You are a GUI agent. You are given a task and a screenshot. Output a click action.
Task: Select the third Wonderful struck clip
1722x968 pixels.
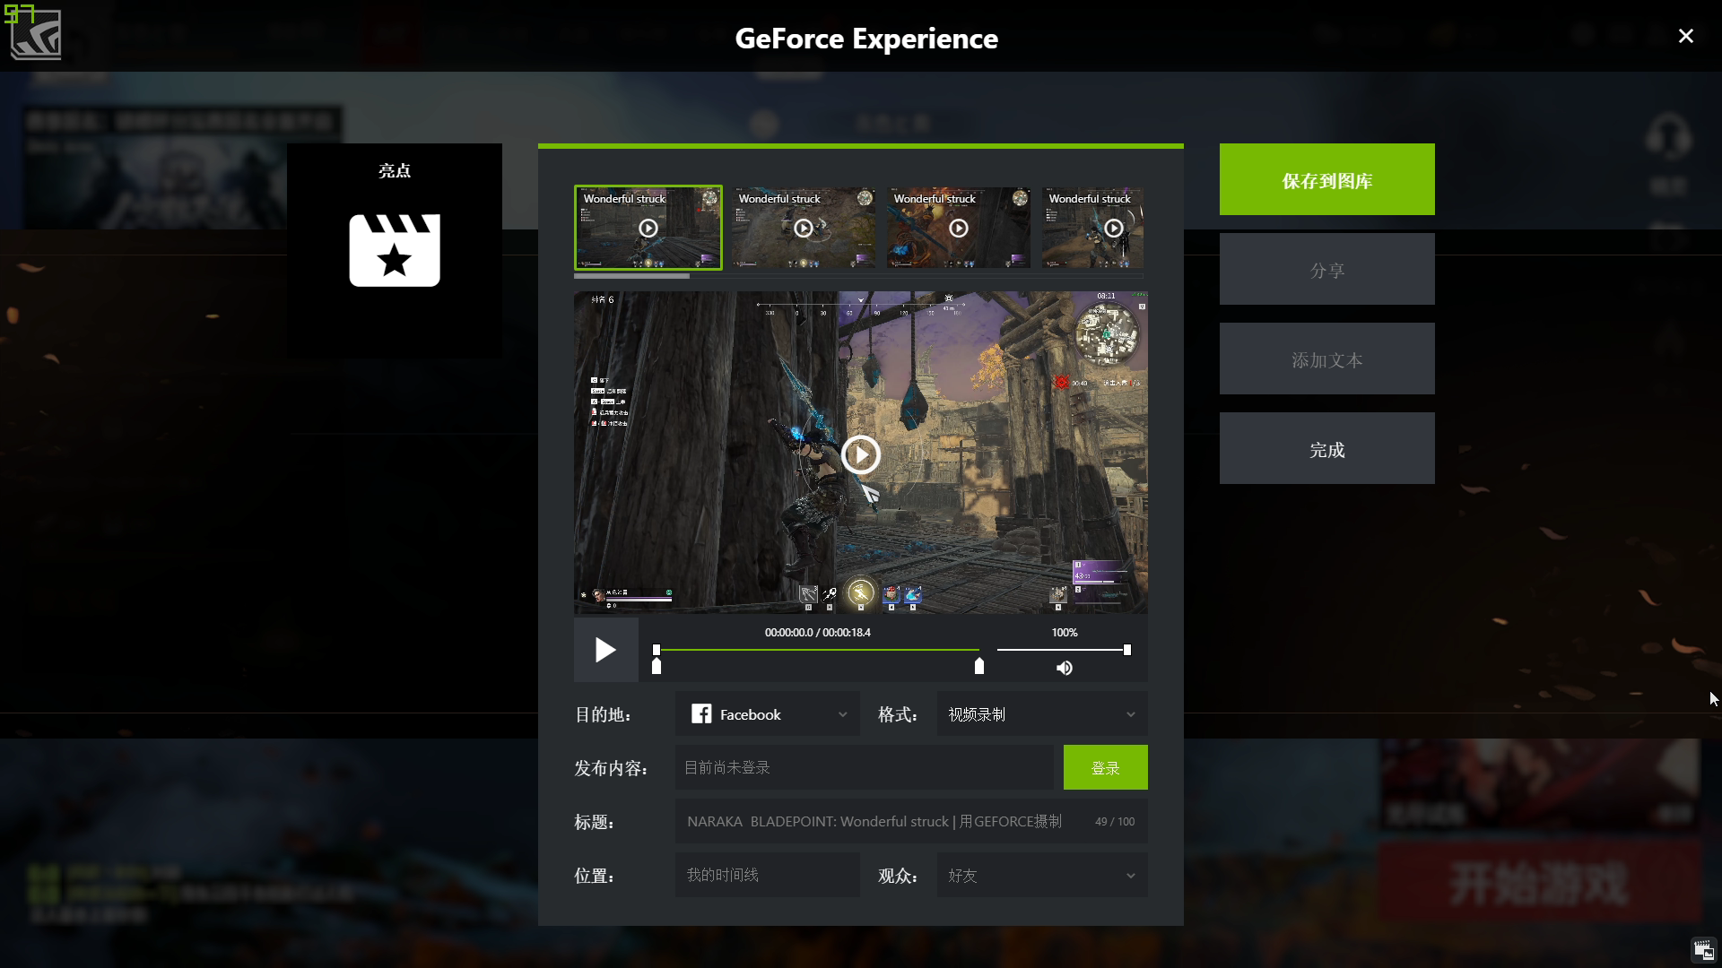[958, 229]
